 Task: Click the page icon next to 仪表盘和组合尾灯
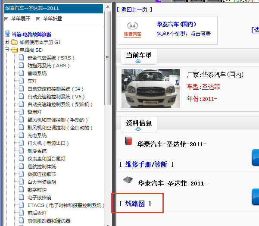point(21,158)
